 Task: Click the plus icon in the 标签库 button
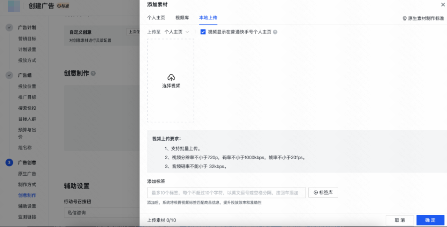tap(316, 193)
